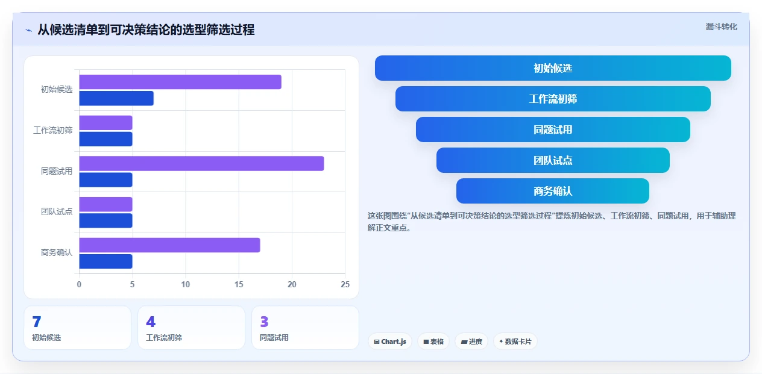Screen dimensions: 762x374
Task: Click the 进度 tag chip
Action: pyautogui.click(x=471, y=341)
